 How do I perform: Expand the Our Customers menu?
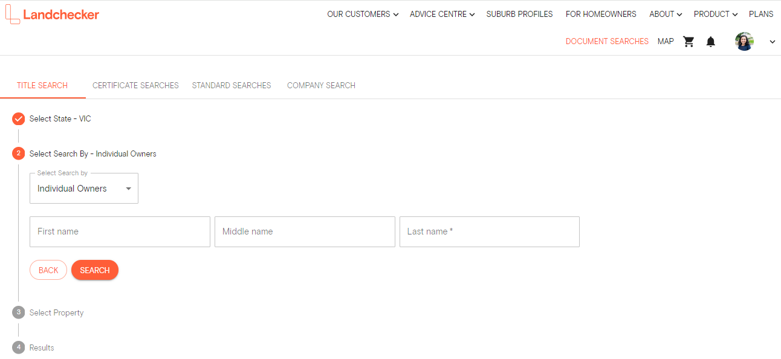(363, 14)
